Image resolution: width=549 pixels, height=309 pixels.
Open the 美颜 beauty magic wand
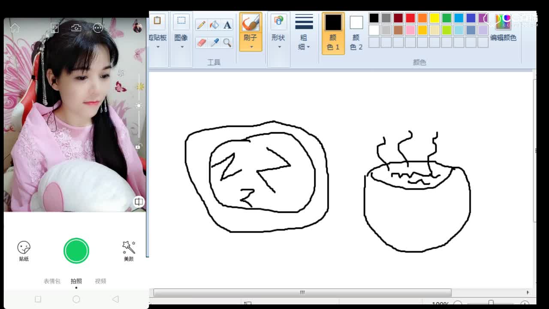tap(129, 251)
